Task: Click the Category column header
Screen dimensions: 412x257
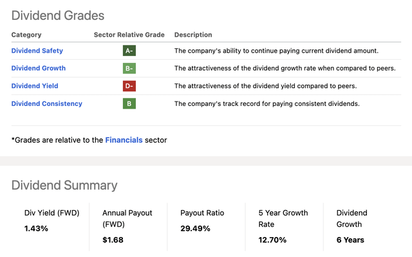Action: click(x=26, y=35)
